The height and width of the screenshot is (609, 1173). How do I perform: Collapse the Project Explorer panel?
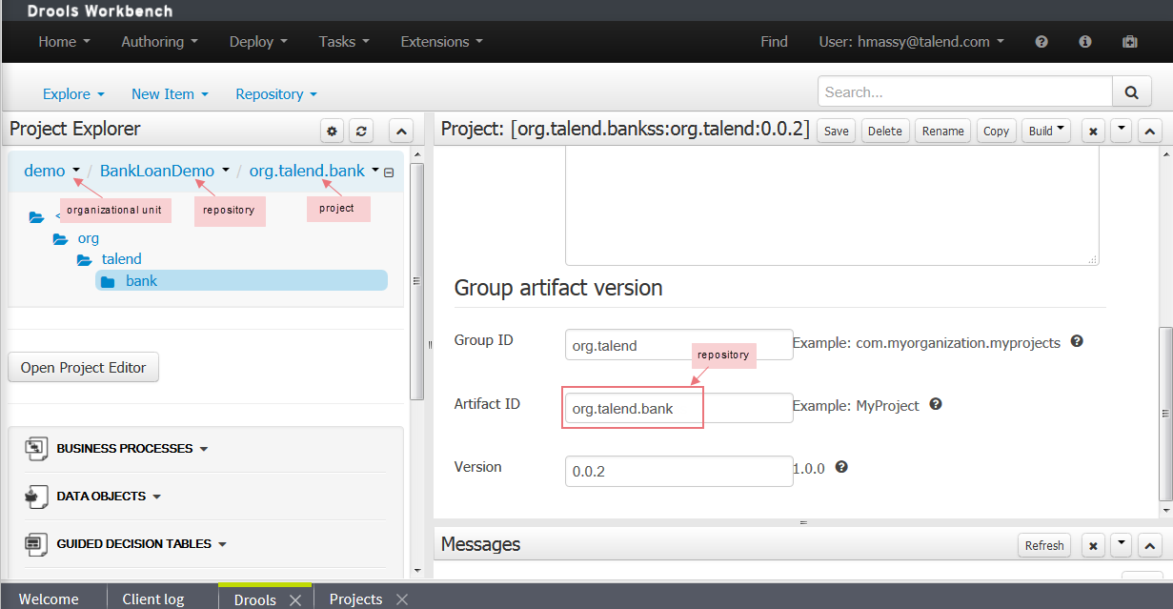401,131
